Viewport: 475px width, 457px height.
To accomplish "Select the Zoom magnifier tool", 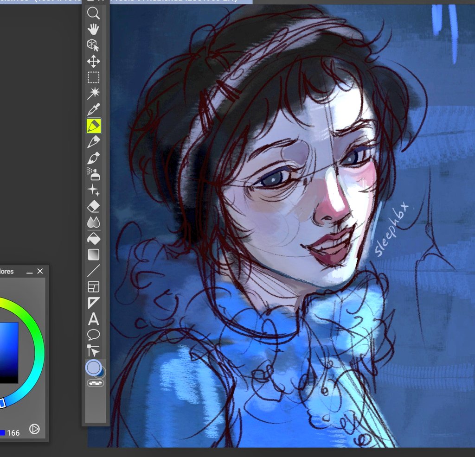I will point(94,14).
